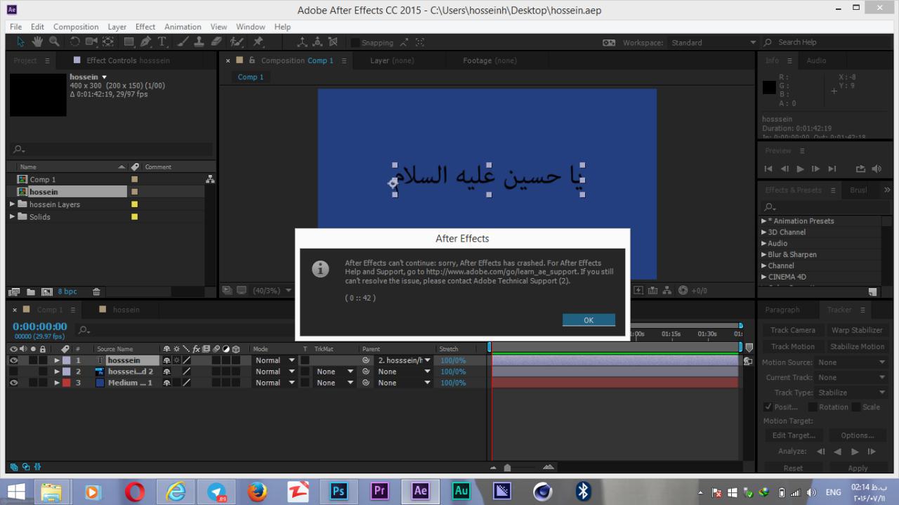Open the Effect menu

145,27
